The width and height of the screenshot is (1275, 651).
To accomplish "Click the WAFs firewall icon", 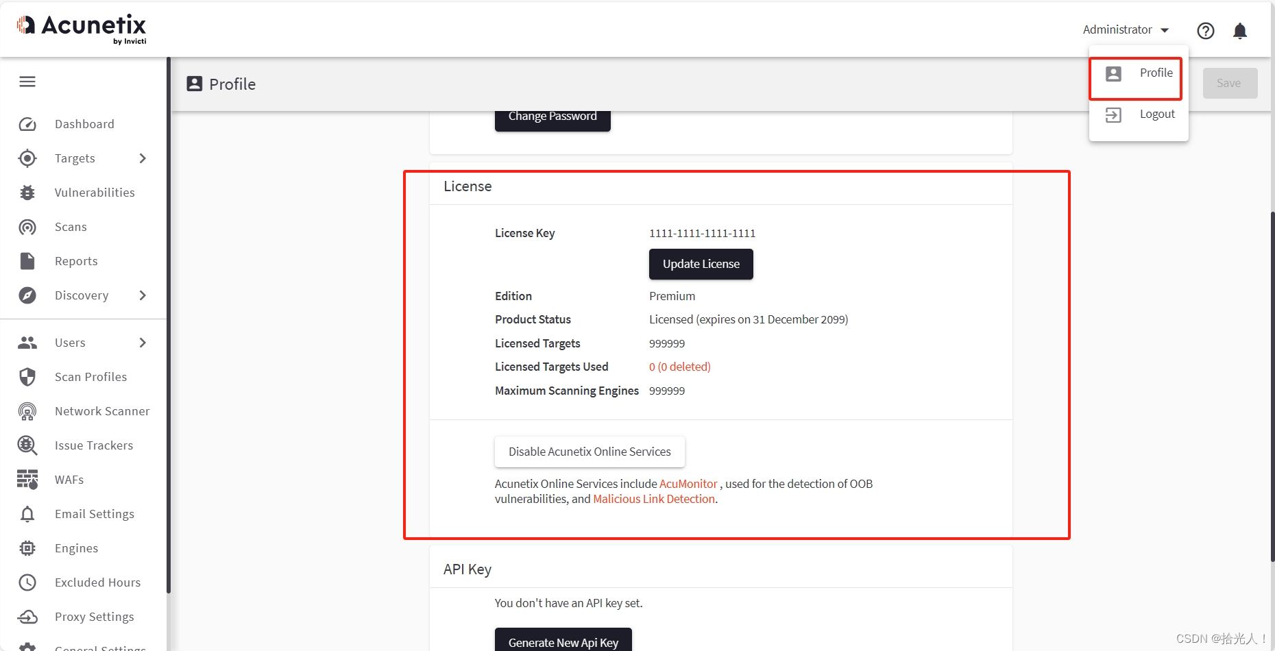I will (x=27, y=480).
